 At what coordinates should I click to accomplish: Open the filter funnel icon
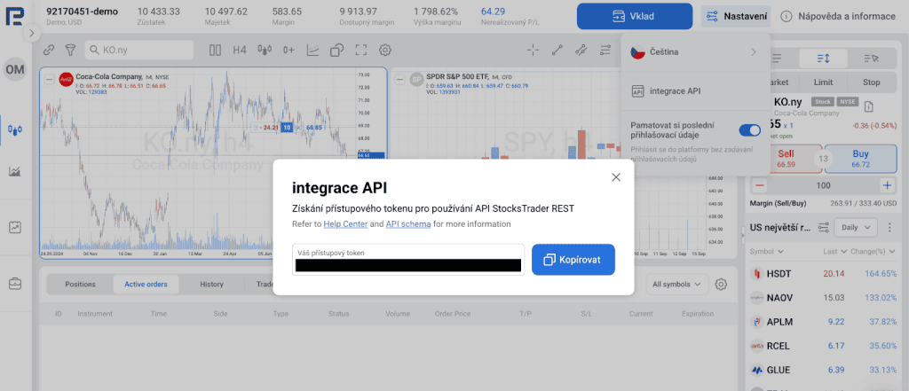tap(70, 51)
